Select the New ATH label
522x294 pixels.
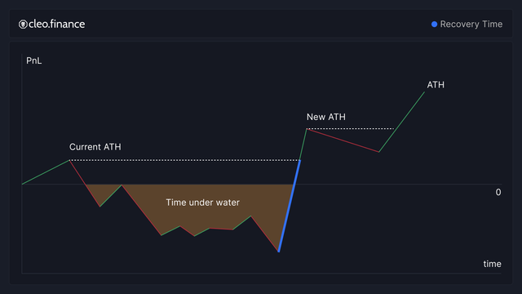326,117
